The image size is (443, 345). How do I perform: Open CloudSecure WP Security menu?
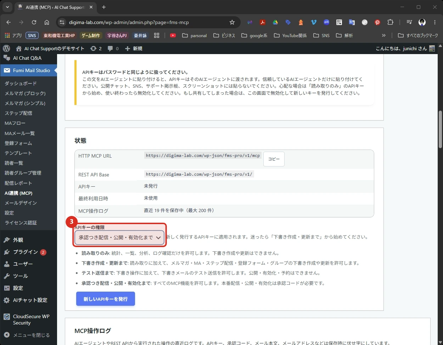pos(28,320)
